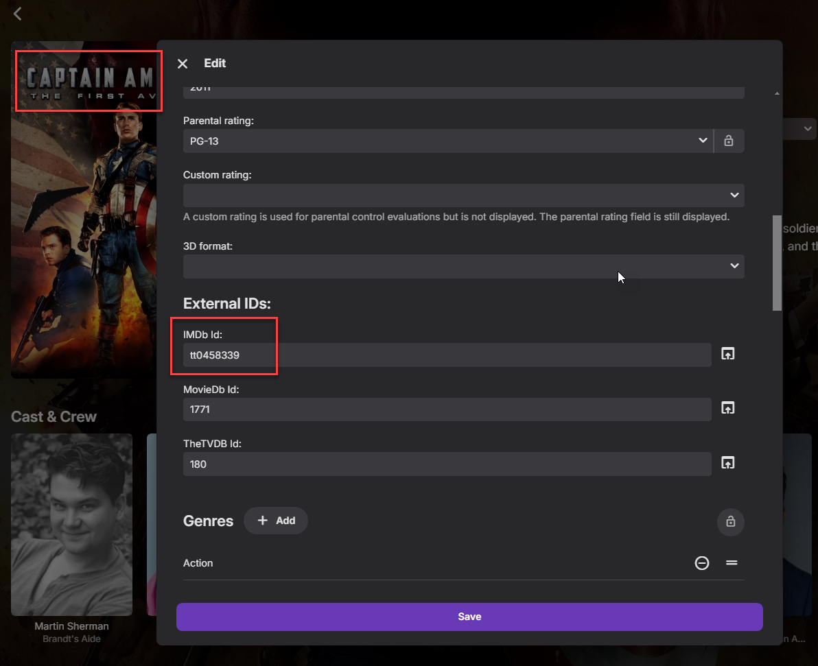Click the drag handle for Action genre
This screenshot has height=666, width=818.
tap(732, 563)
